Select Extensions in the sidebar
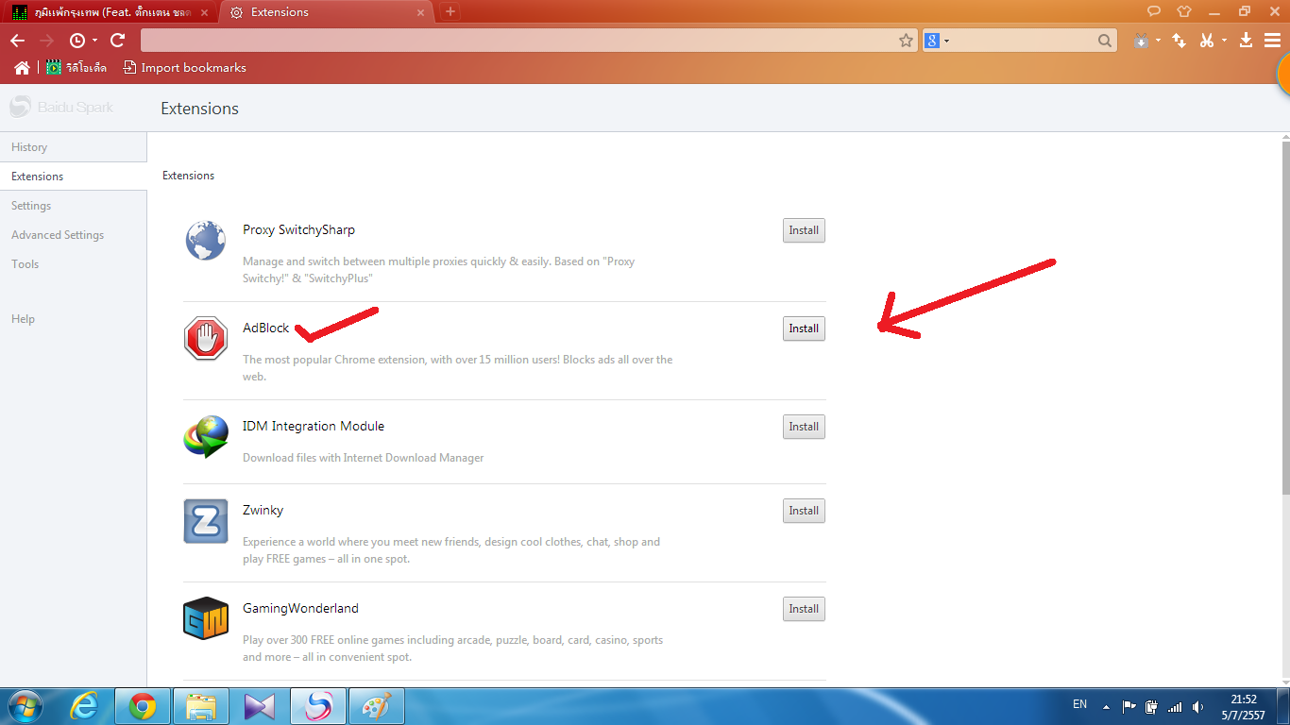Viewport: 1290px width, 725px height. (73, 177)
